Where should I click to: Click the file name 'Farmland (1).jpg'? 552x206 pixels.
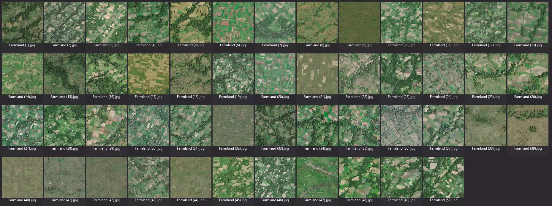click(x=22, y=45)
